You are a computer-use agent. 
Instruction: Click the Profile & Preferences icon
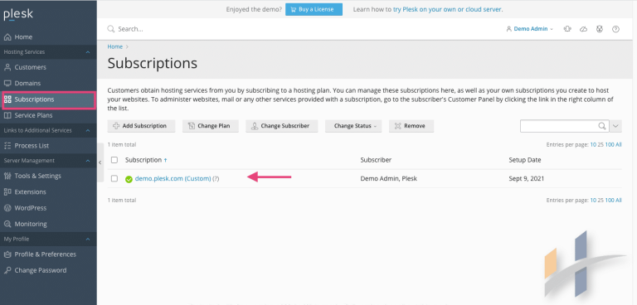click(7, 254)
